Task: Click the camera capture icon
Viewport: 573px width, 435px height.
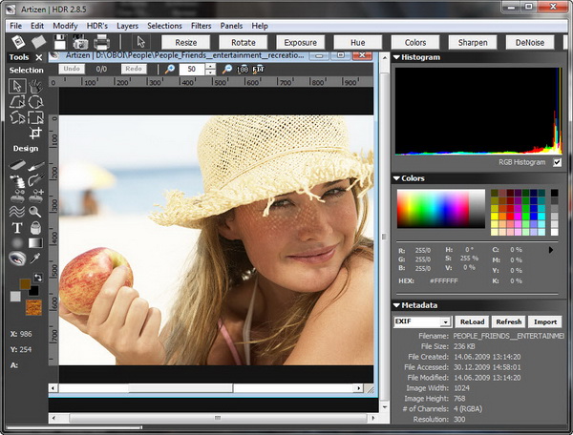Action: click(80, 42)
